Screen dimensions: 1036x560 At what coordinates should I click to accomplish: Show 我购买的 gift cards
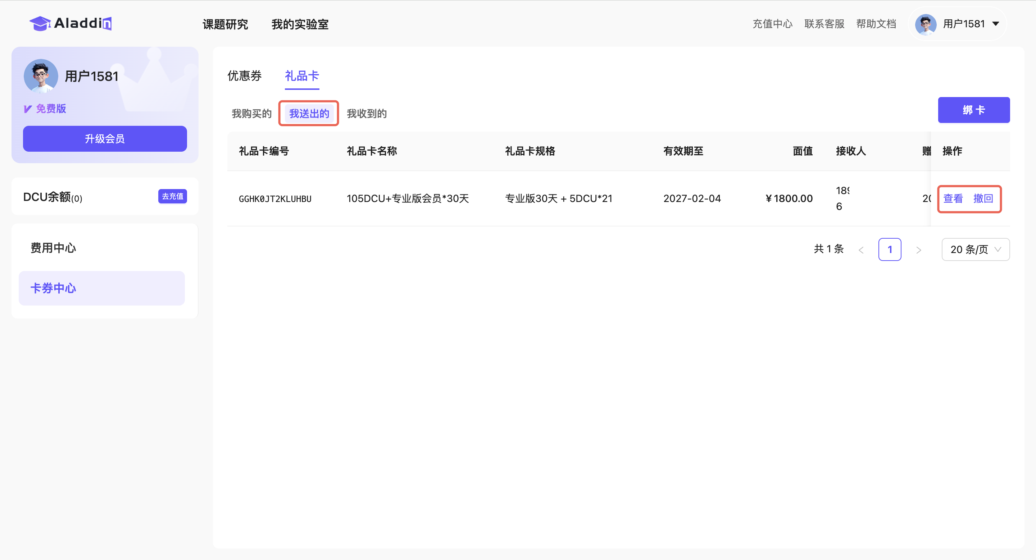click(x=251, y=114)
